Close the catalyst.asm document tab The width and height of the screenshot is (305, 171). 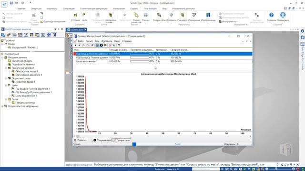click(85, 29)
